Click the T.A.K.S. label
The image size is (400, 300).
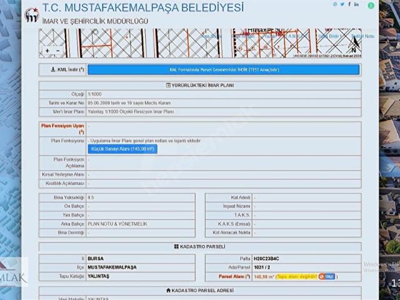point(242,215)
